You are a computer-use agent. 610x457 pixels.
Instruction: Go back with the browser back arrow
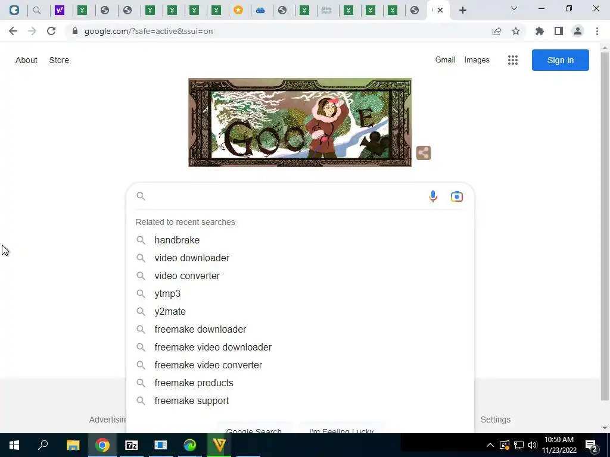(x=13, y=31)
